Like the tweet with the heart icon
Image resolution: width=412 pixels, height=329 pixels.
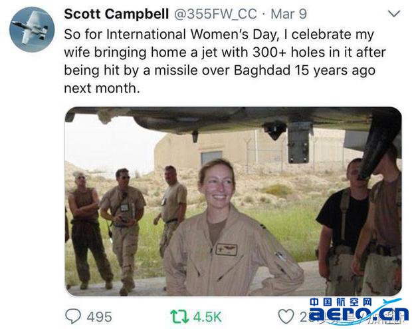(286, 316)
